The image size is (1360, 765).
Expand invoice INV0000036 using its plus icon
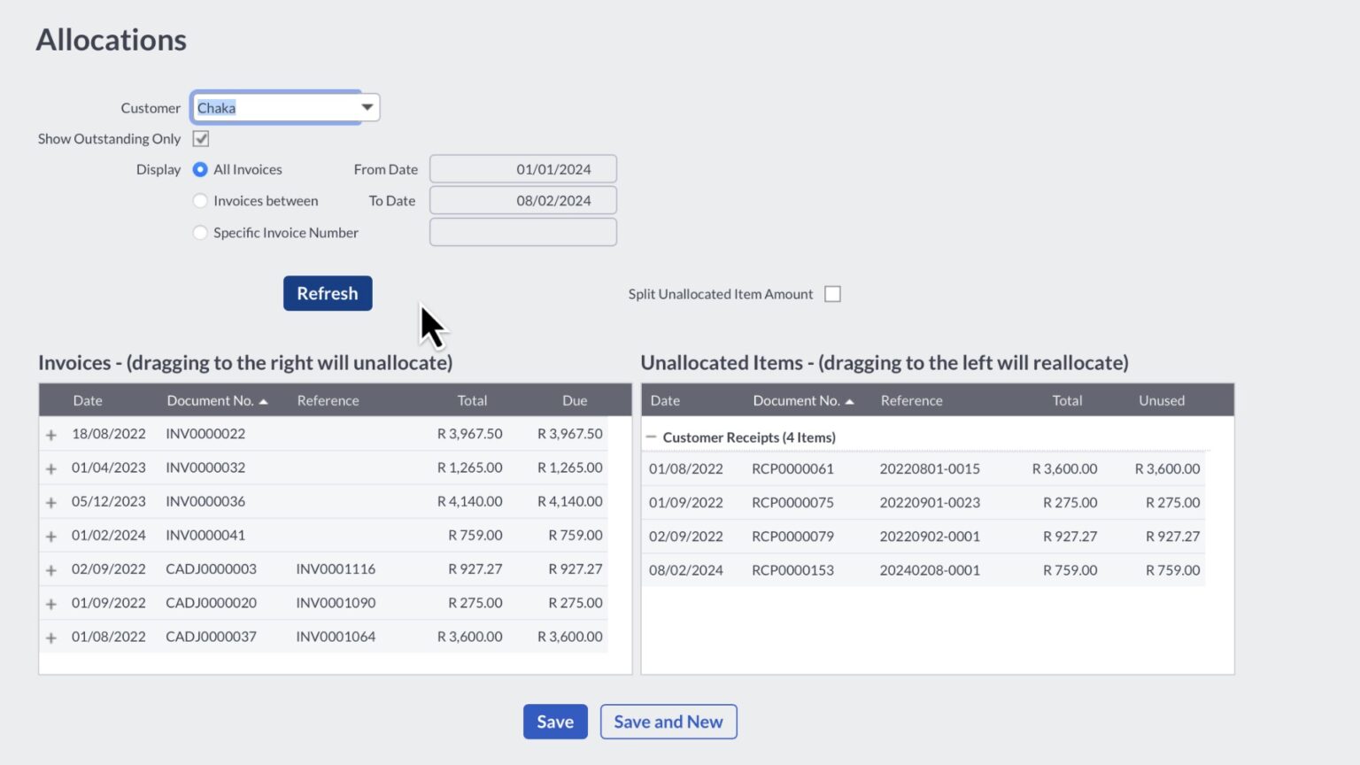[50, 501]
